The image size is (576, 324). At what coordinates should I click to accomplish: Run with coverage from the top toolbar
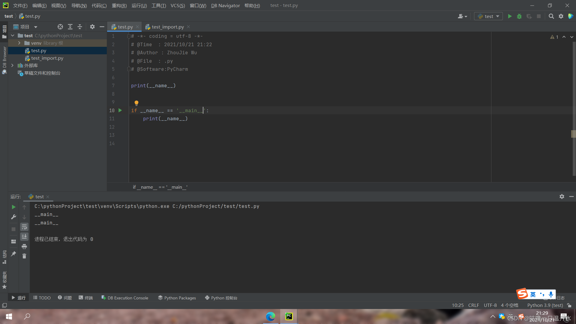[x=529, y=16]
